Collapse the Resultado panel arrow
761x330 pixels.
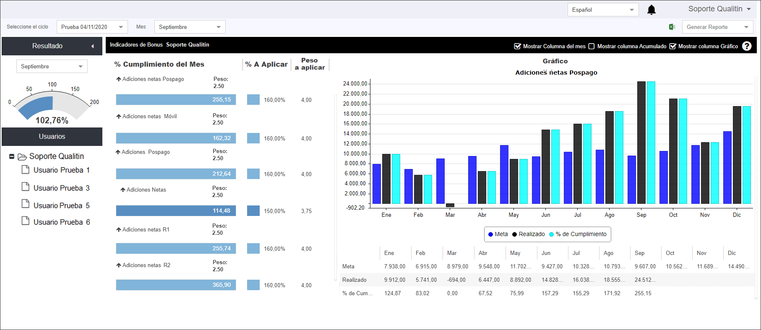[93, 46]
